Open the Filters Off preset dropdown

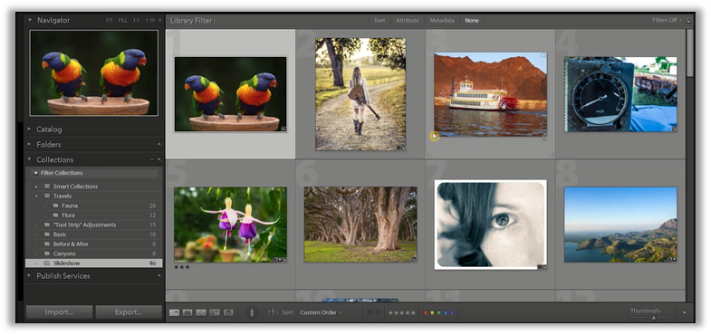tap(667, 21)
